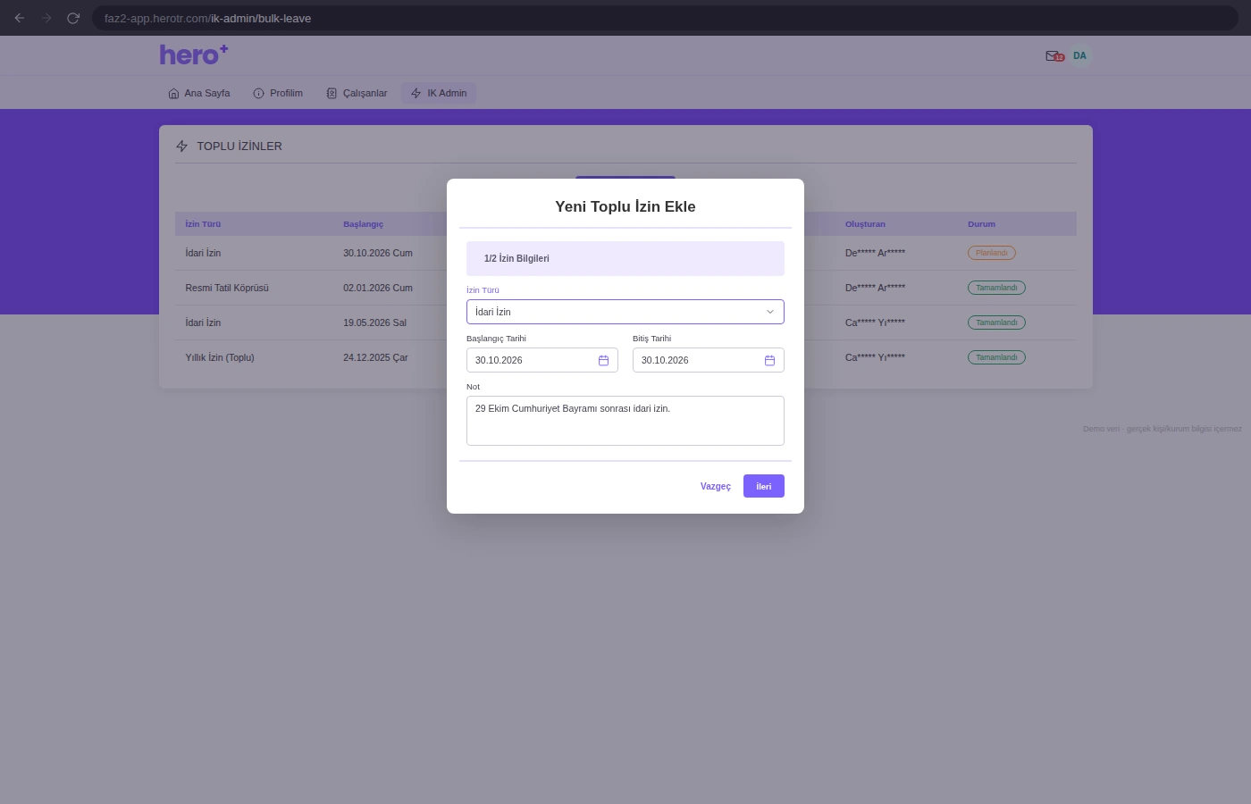Screen dimensions: 1251x804
Task: Click the Yeni Toplu İzin Ekle dialog title
Action: tap(625, 206)
